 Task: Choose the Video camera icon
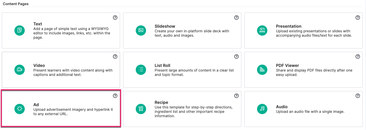click(20, 69)
